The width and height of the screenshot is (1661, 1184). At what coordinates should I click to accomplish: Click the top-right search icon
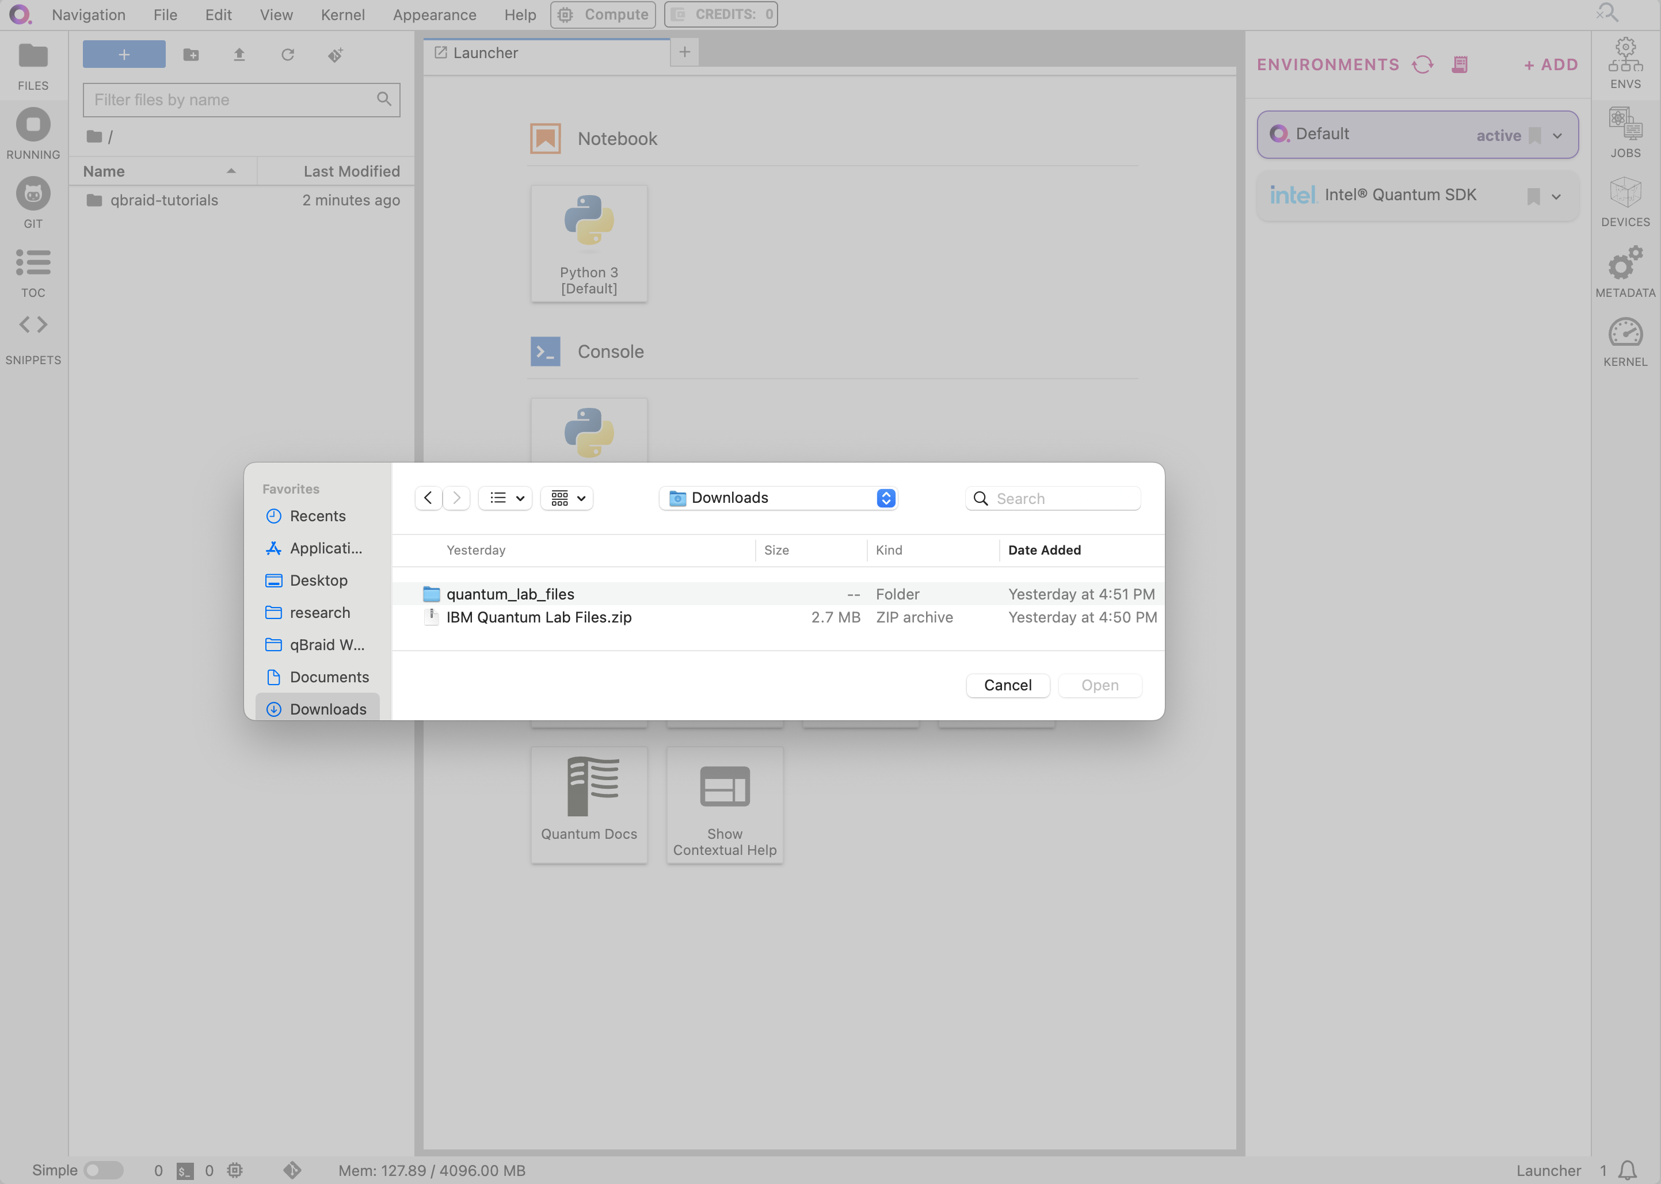click(1607, 13)
